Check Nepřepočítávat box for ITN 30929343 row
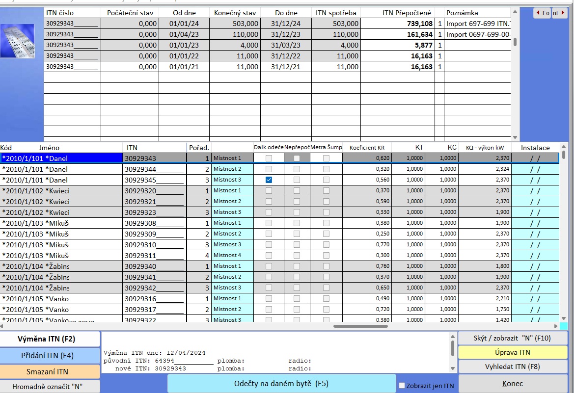Screen dimensions: 574x393 tap(297, 158)
